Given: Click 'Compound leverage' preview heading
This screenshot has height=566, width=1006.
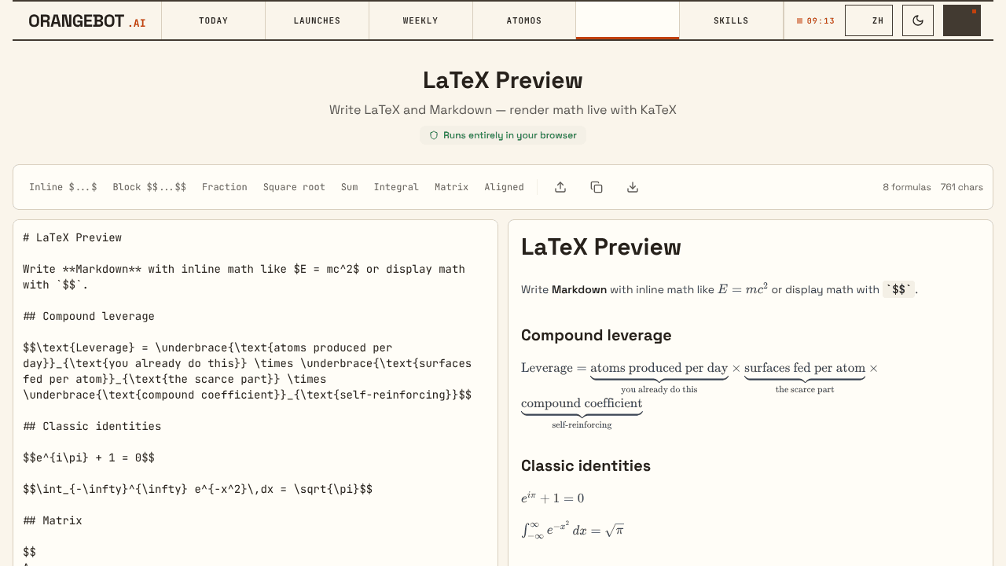Looking at the screenshot, I should pyautogui.click(x=596, y=336).
